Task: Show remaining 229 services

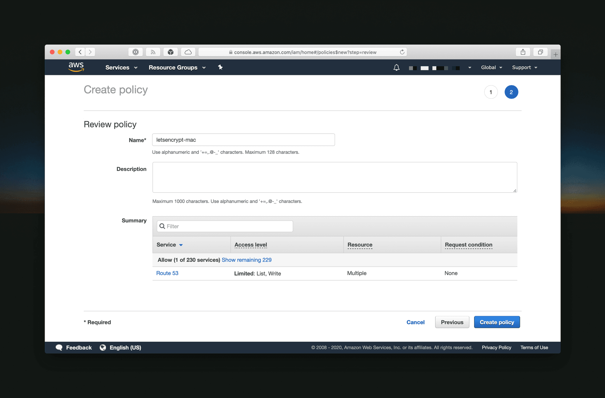Action: (x=246, y=260)
